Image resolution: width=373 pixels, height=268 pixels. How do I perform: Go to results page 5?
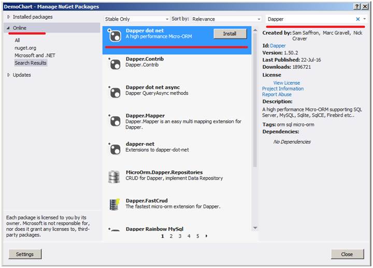coord(198,236)
